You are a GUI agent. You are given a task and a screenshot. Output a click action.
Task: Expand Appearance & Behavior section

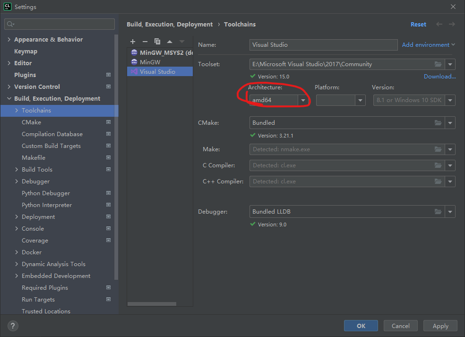[9, 39]
